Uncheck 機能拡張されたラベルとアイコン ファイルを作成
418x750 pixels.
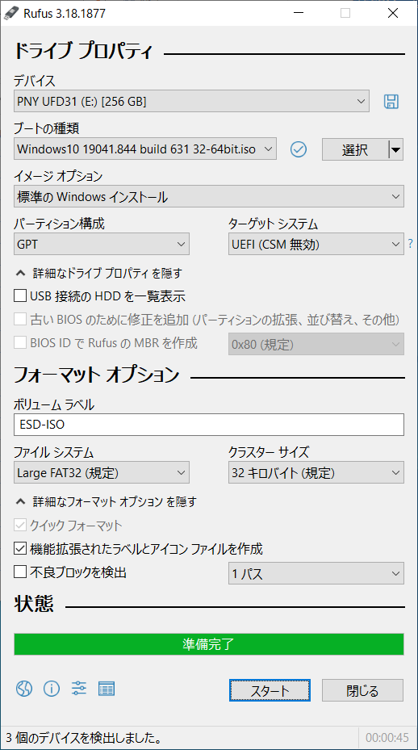click(19, 549)
